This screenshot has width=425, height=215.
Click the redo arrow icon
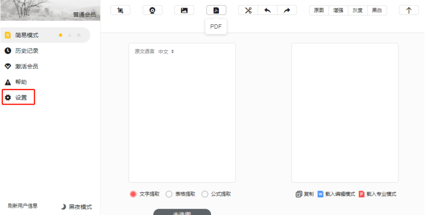tap(287, 10)
